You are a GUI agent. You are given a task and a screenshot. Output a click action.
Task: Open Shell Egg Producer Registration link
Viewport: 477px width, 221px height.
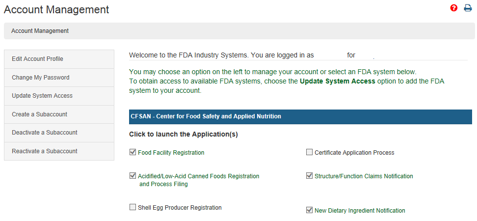[180, 208]
